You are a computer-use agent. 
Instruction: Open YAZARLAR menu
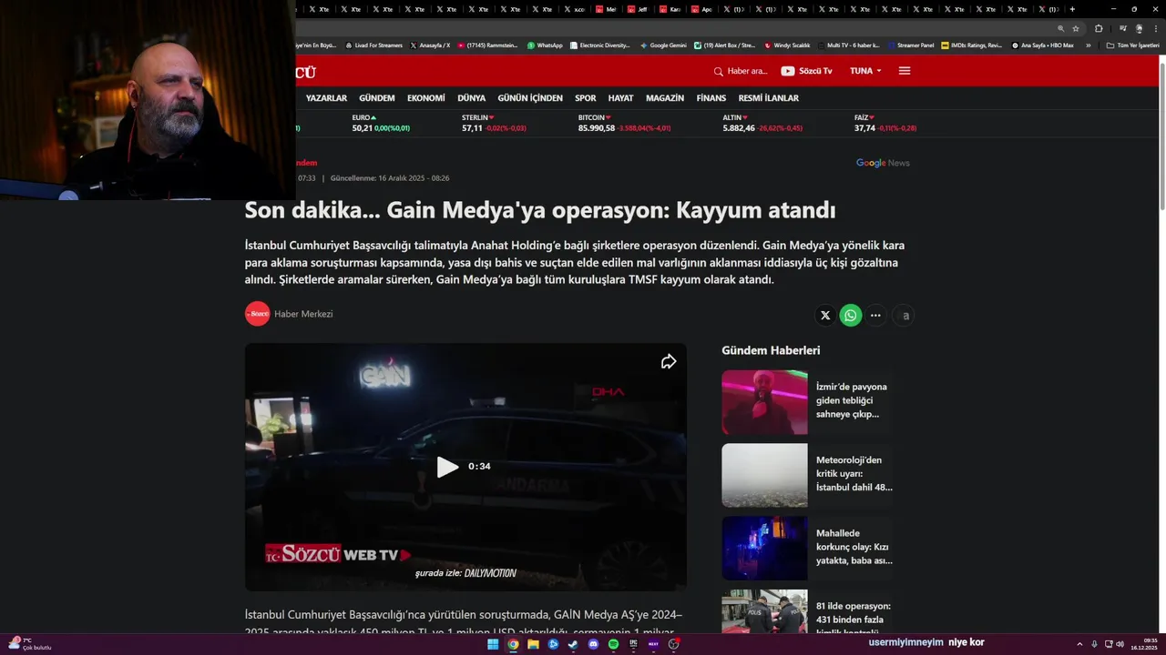pyautogui.click(x=326, y=98)
